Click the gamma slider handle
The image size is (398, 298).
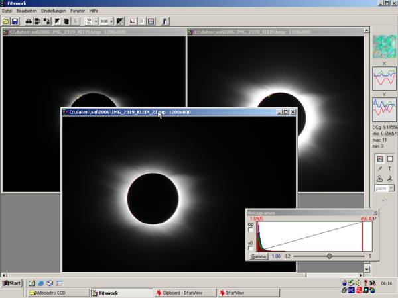[x=329, y=256]
